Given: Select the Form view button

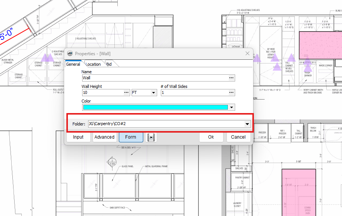Looking at the screenshot, I should [x=131, y=137].
